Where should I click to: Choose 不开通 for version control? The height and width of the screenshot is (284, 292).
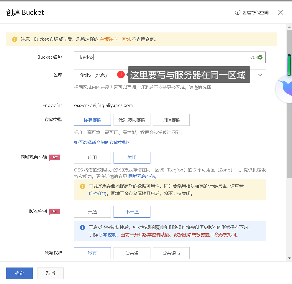point(132,212)
